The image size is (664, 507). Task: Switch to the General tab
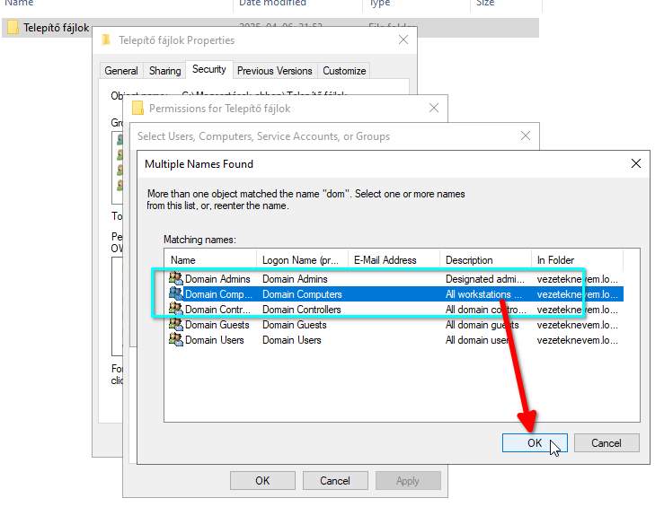[121, 71]
